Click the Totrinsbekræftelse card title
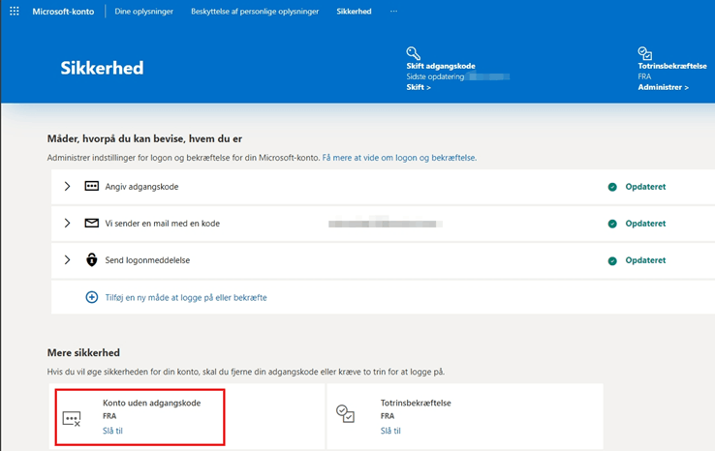The width and height of the screenshot is (715, 451). pyautogui.click(x=416, y=403)
